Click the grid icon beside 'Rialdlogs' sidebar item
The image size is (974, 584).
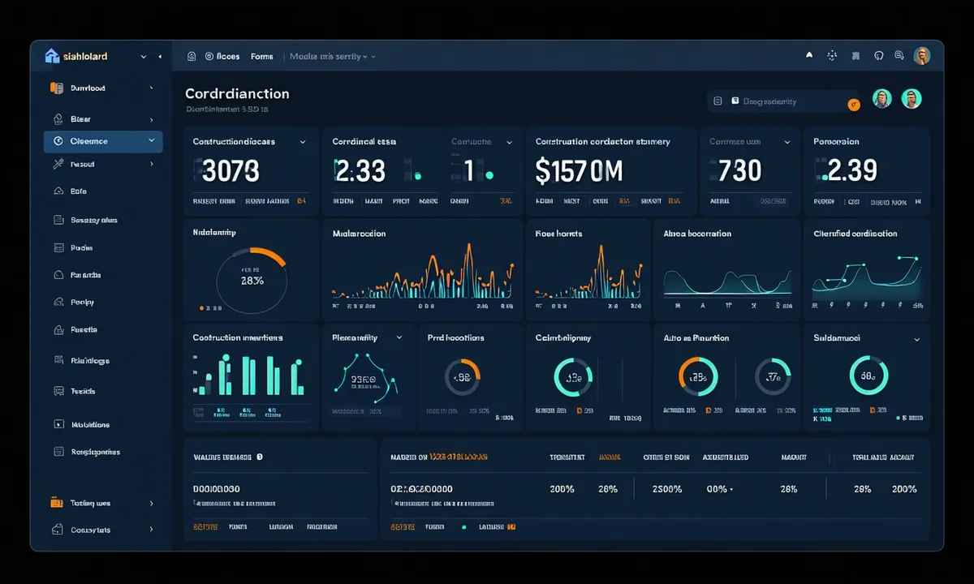tap(58, 360)
